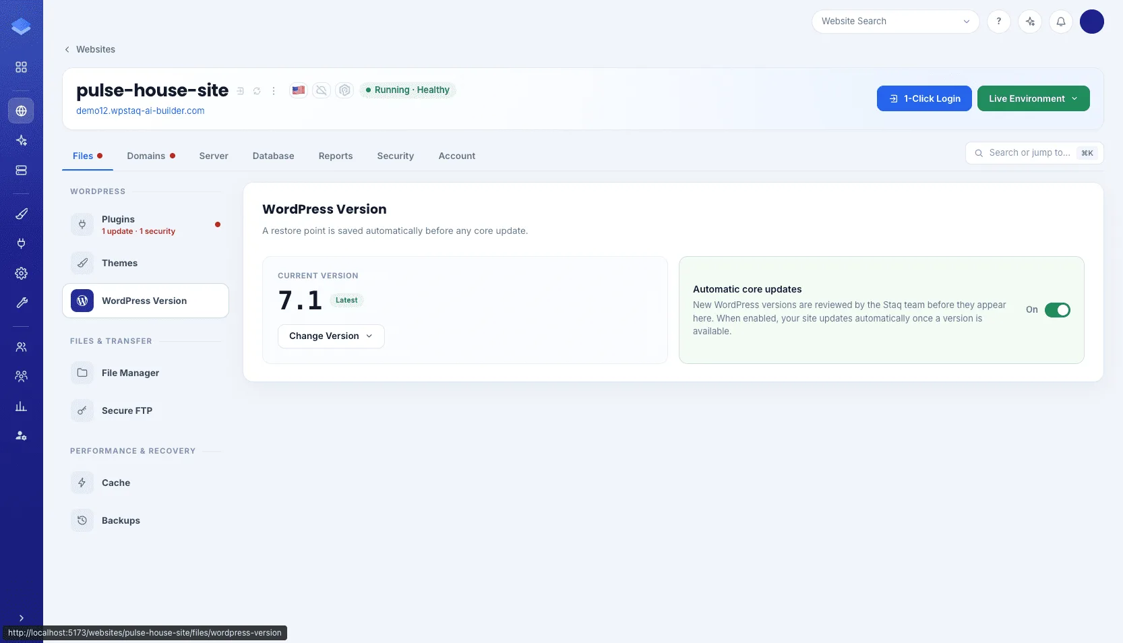1123x643 pixels.
Task: Switch to the Server tab
Action: click(214, 156)
